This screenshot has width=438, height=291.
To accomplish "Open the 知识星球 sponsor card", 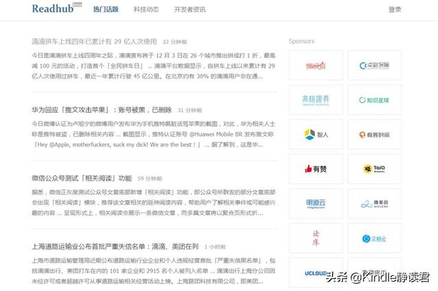I will click(374, 100).
